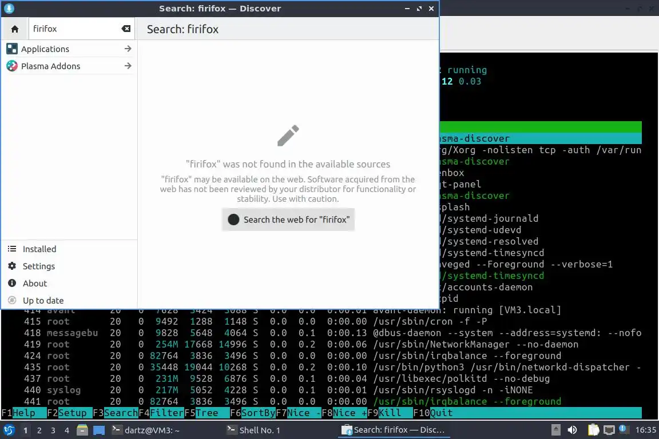
Task: Open the About page
Action: tap(69, 284)
